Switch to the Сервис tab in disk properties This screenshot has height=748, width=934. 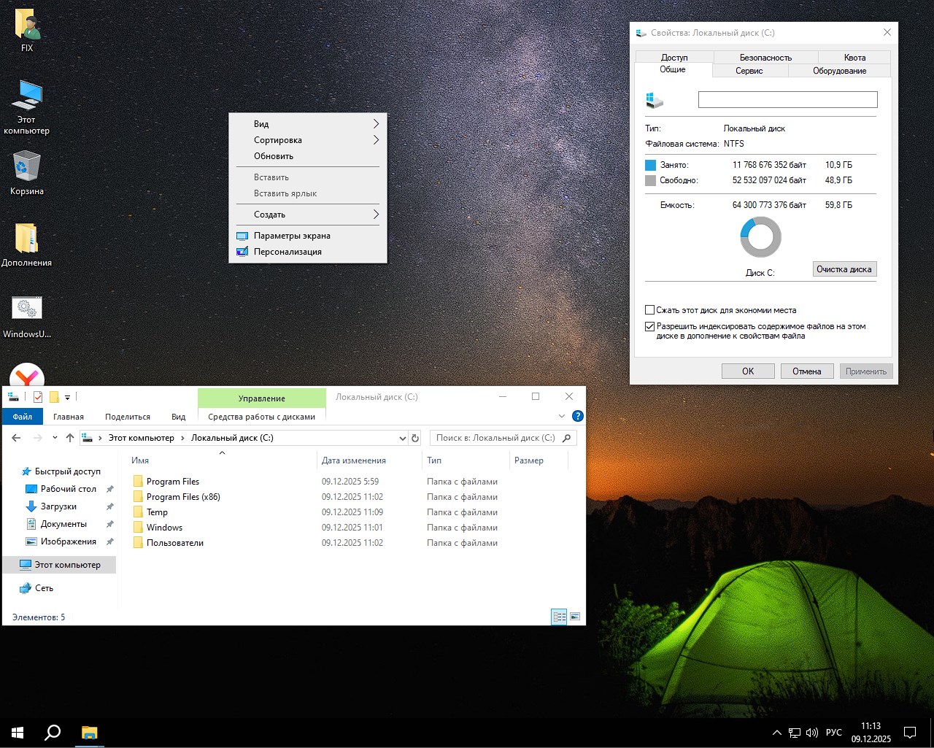point(749,70)
